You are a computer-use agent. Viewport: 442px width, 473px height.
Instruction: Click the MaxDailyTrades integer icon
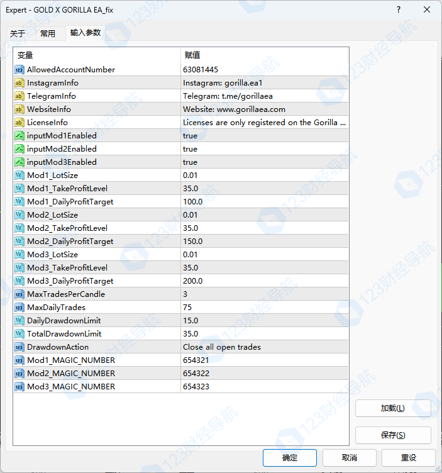coord(19,308)
